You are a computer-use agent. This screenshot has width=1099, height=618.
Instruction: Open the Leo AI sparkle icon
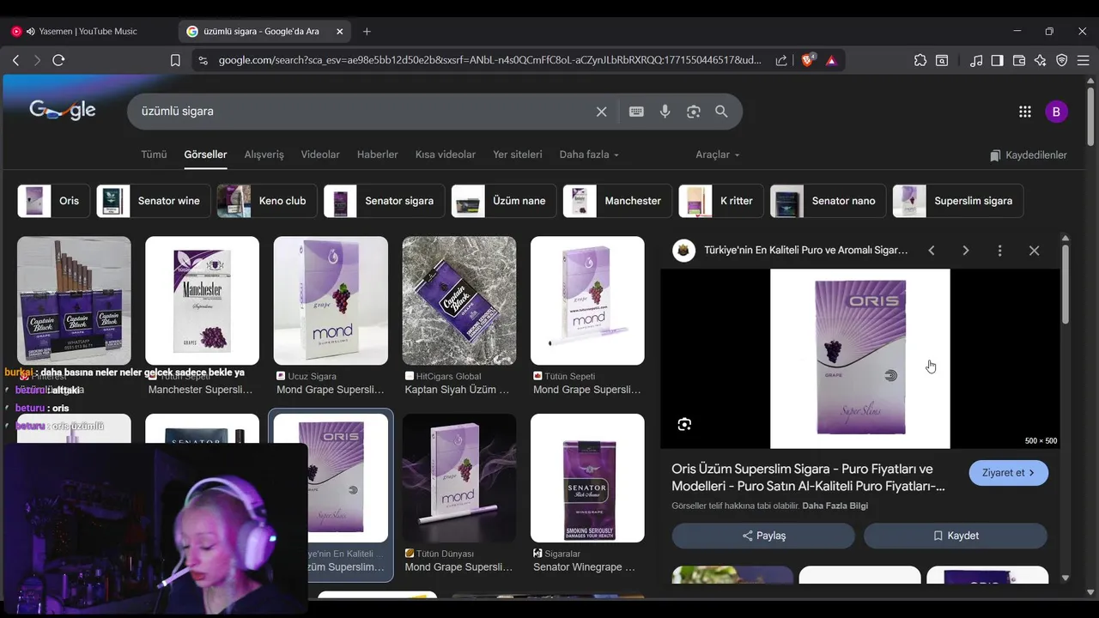pyautogui.click(x=1041, y=60)
